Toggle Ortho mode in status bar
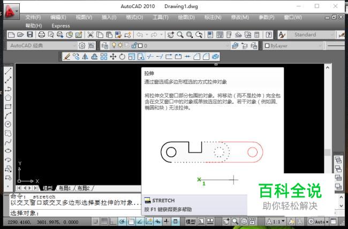348x229 pixels. tap(113, 221)
